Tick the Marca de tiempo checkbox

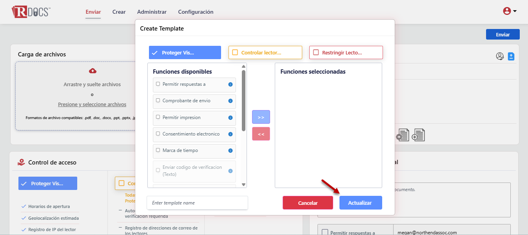[x=158, y=150]
